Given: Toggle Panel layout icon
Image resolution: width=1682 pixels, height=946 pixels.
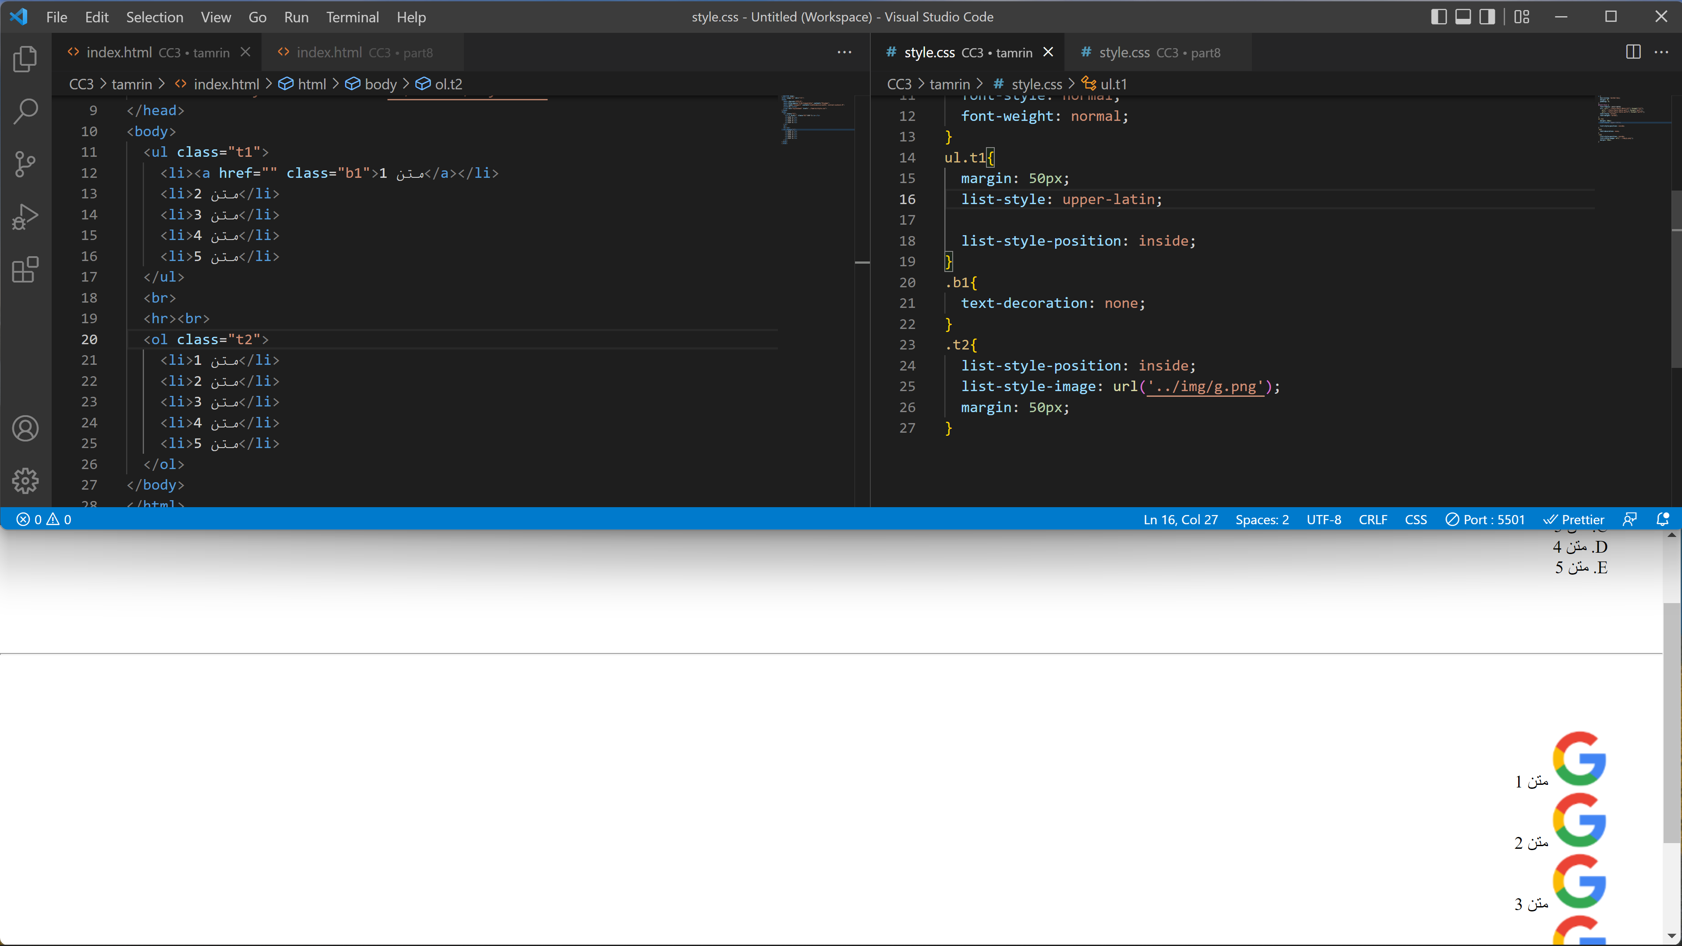Looking at the screenshot, I should tap(1463, 17).
